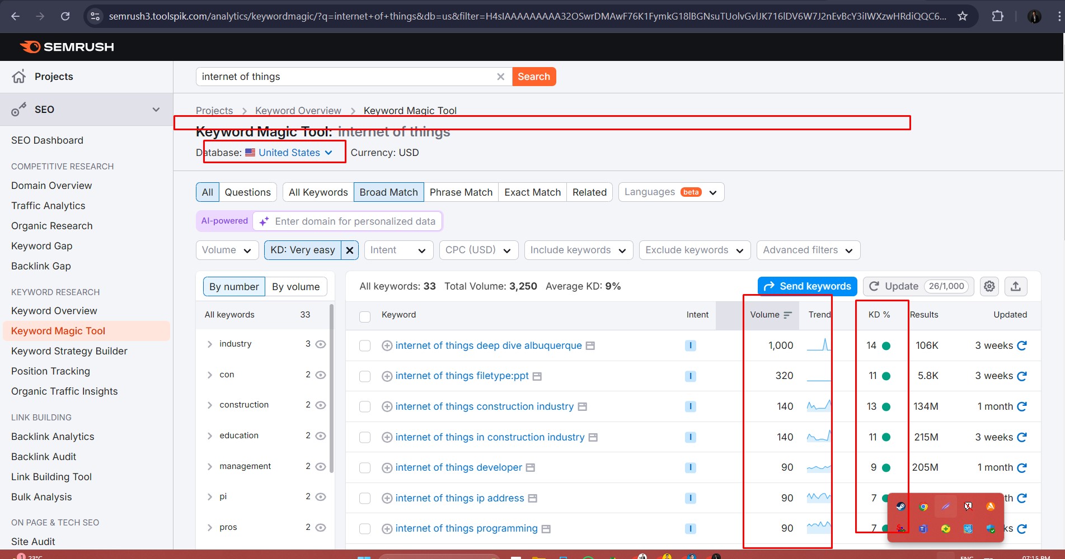This screenshot has width=1065, height=559.
Task: Select the Questions tab
Action: click(247, 192)
